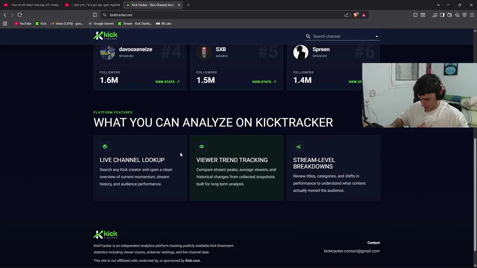Viewport: 477px width, 268px height.
Task: Click the VIEWER TREND TRACKING heading
Action: pyautogui.click(x=232, y=160)
